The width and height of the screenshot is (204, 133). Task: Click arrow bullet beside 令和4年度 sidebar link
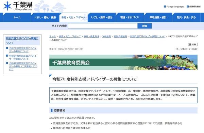7,63
